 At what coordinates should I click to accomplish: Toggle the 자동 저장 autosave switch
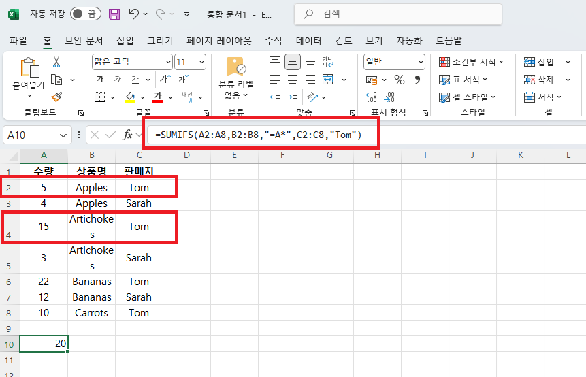[86, 14]
